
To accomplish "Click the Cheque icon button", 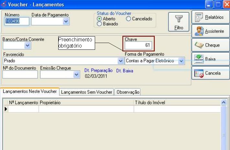I will coord(199,45).
